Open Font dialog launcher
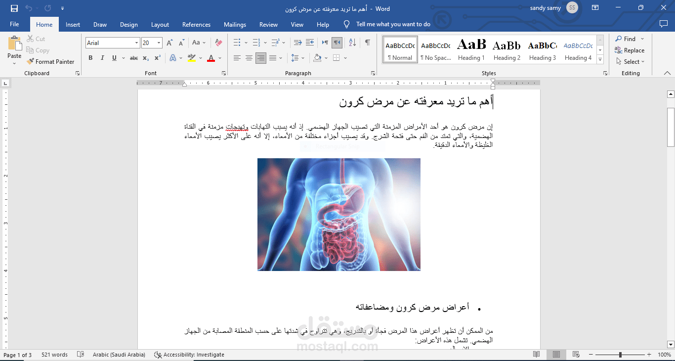 [x=224, y=73]
